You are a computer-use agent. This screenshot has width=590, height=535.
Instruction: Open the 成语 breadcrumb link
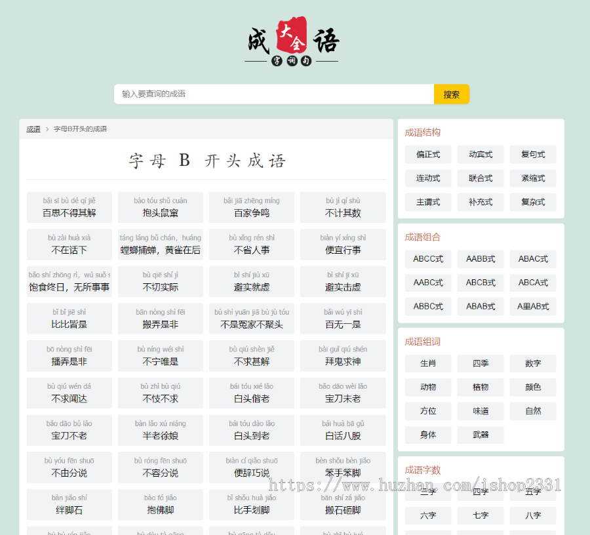pos(33,129)
